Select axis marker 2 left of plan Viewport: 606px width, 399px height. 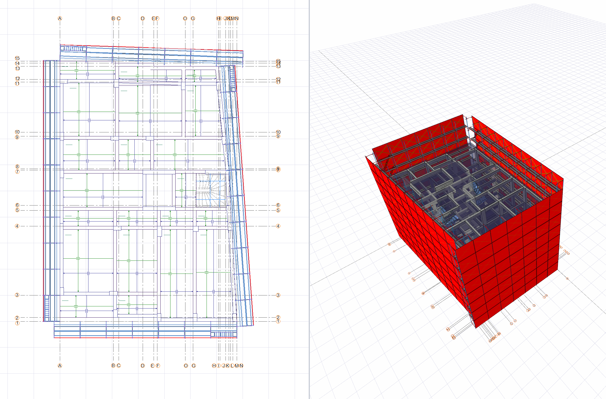[17, 318]
